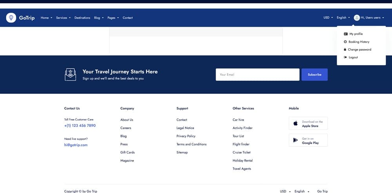Open the Destinations menu item
392x193 pixels.
[x=82, y=18]
